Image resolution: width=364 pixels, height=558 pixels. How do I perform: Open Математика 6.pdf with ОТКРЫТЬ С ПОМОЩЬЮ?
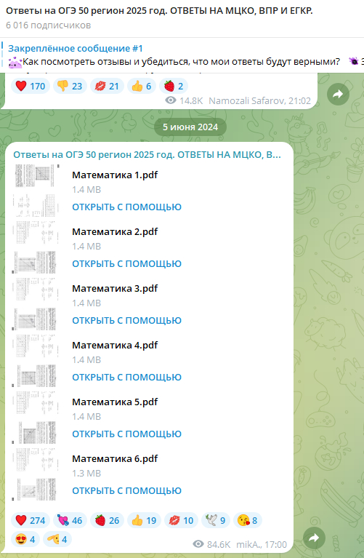(x=126, y=491)
